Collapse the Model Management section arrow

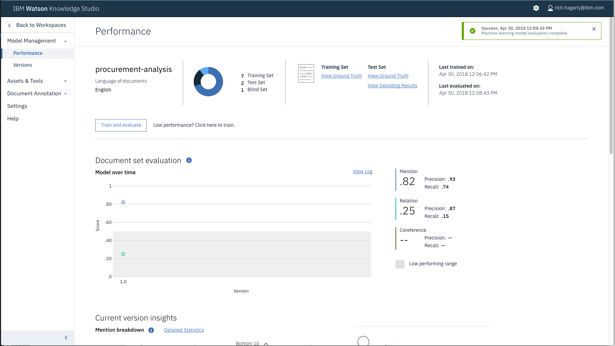coord(65,41)
